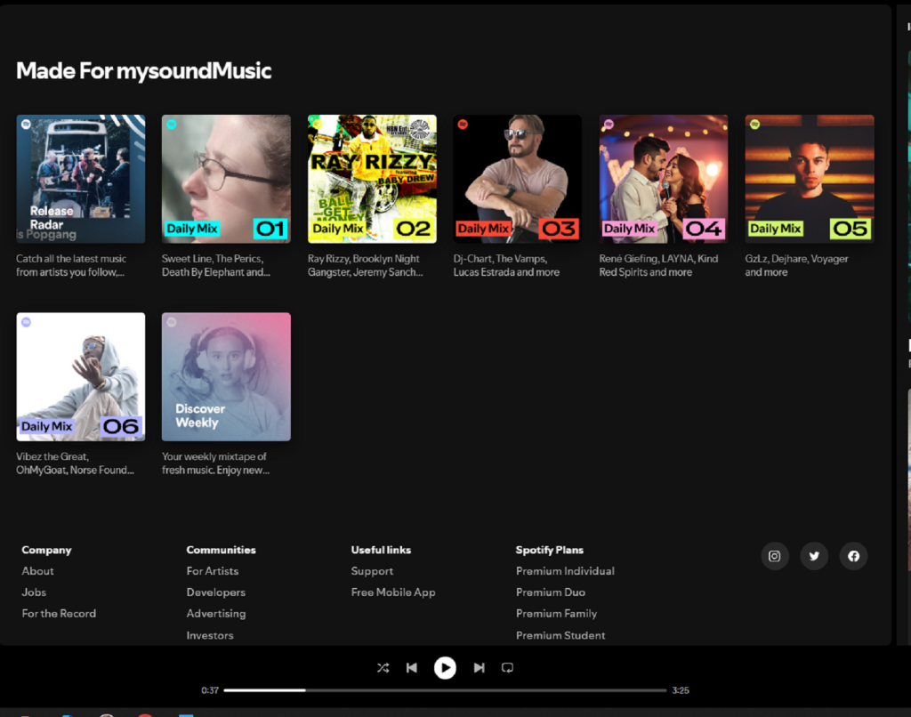Screen dimensions: 911x717
Task: Open Daily Mix 04 cover
Action: (x=664, y=179)
